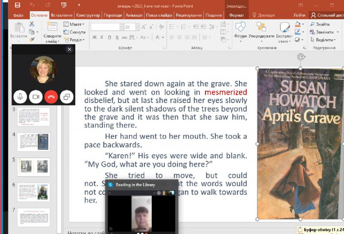
Task: Choose the shape fill paint bucket
Action: (298, 24)
